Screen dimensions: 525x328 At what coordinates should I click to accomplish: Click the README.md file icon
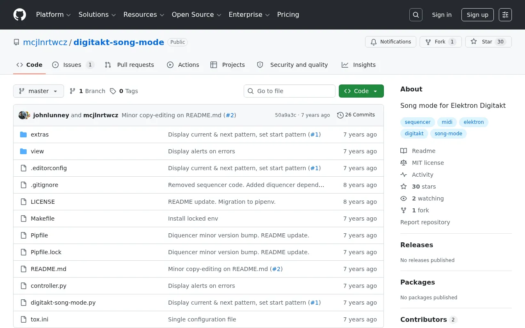[x=23, y=269]
